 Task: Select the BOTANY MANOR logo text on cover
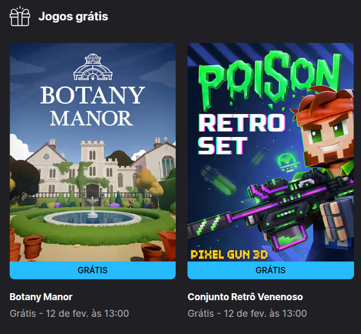click(92, 106)
